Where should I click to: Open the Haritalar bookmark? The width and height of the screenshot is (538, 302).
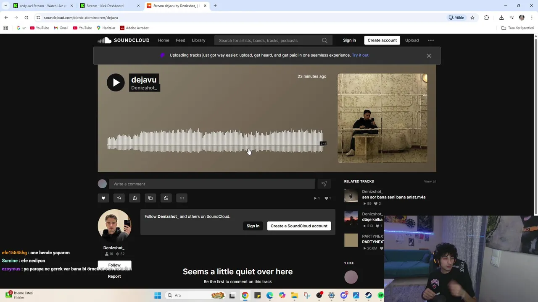click(106, 28)
